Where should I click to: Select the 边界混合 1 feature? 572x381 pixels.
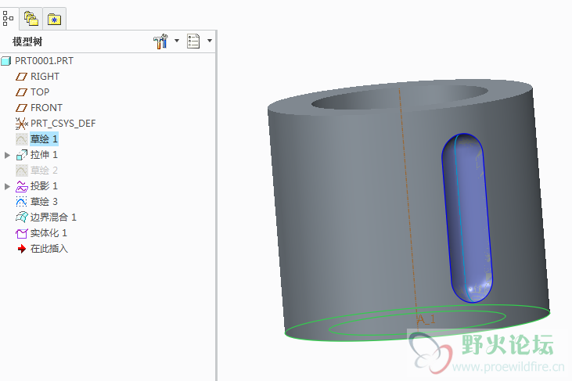[x=53, y=217]
